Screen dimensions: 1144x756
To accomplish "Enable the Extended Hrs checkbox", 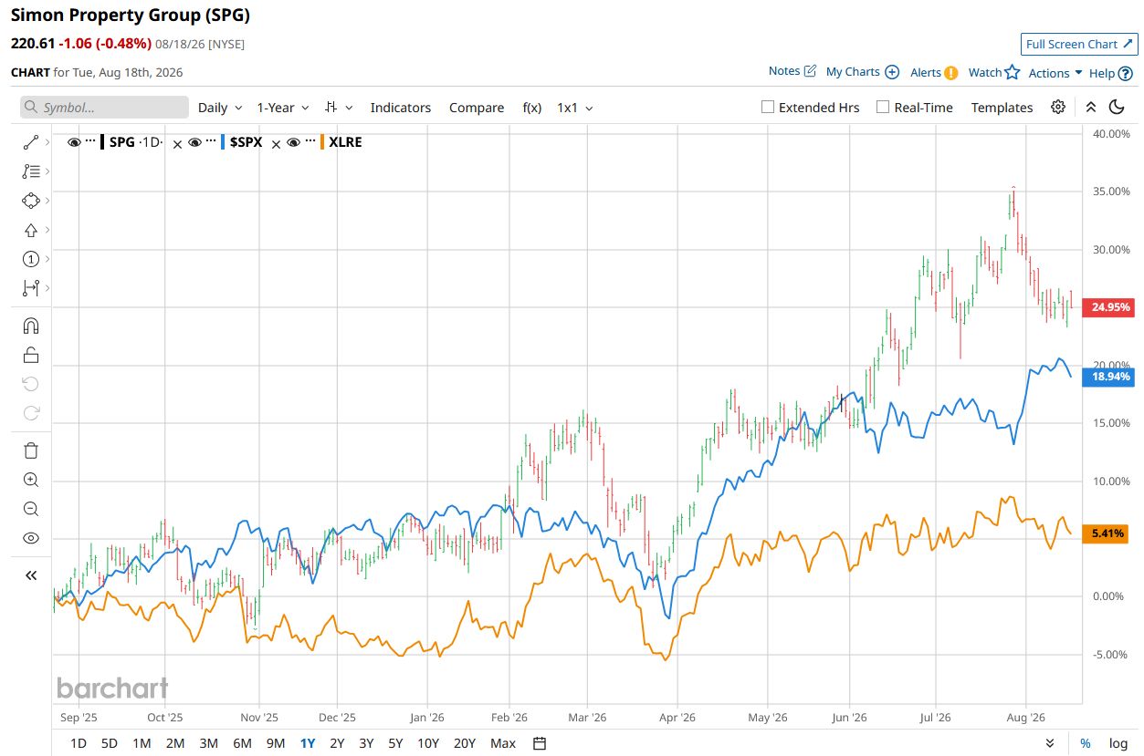I will pos(768,107).
